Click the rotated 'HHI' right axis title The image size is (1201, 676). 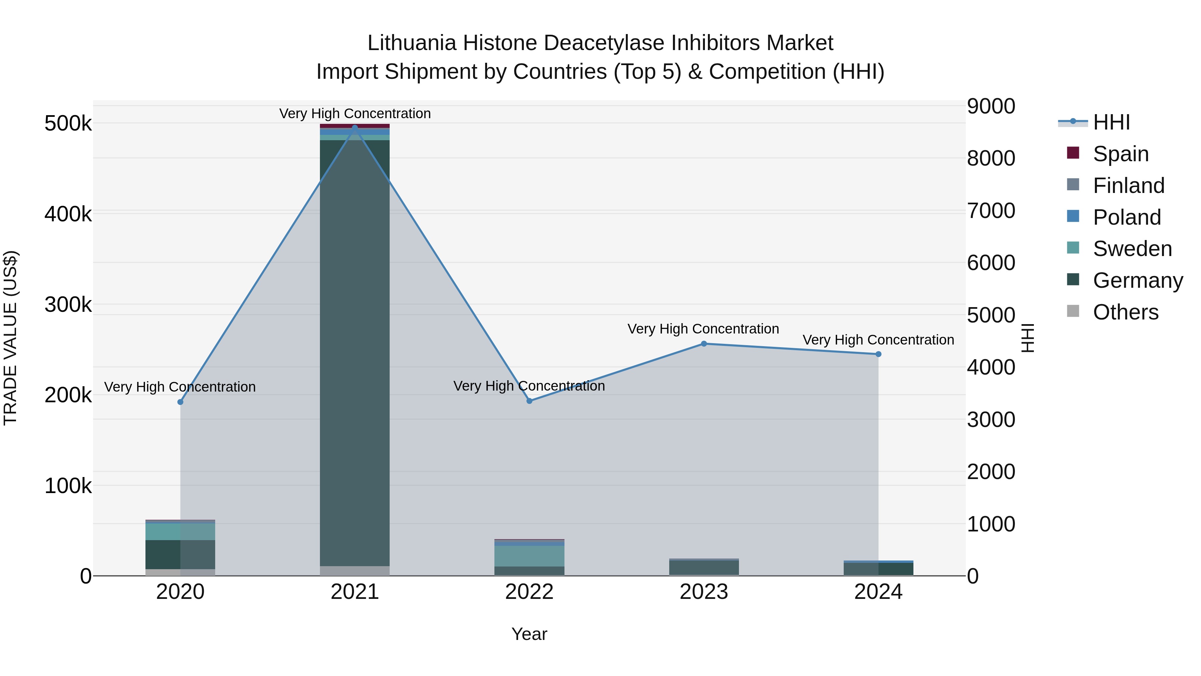[1028, 338]
